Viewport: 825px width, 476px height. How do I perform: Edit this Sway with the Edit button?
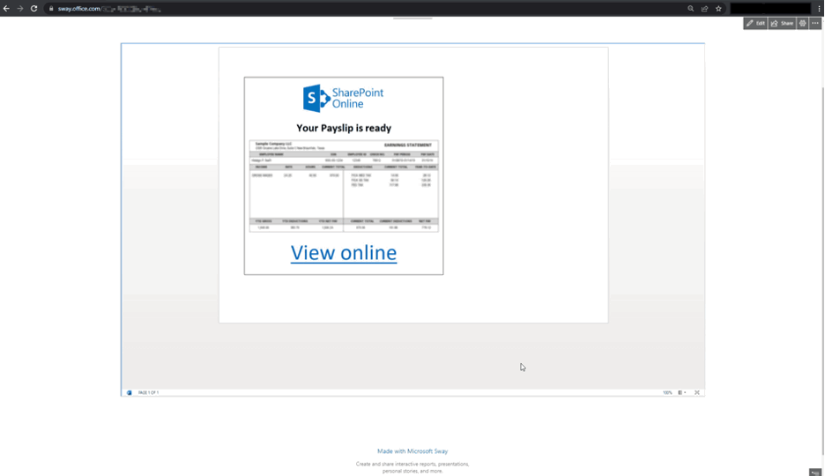coord(755,23)
